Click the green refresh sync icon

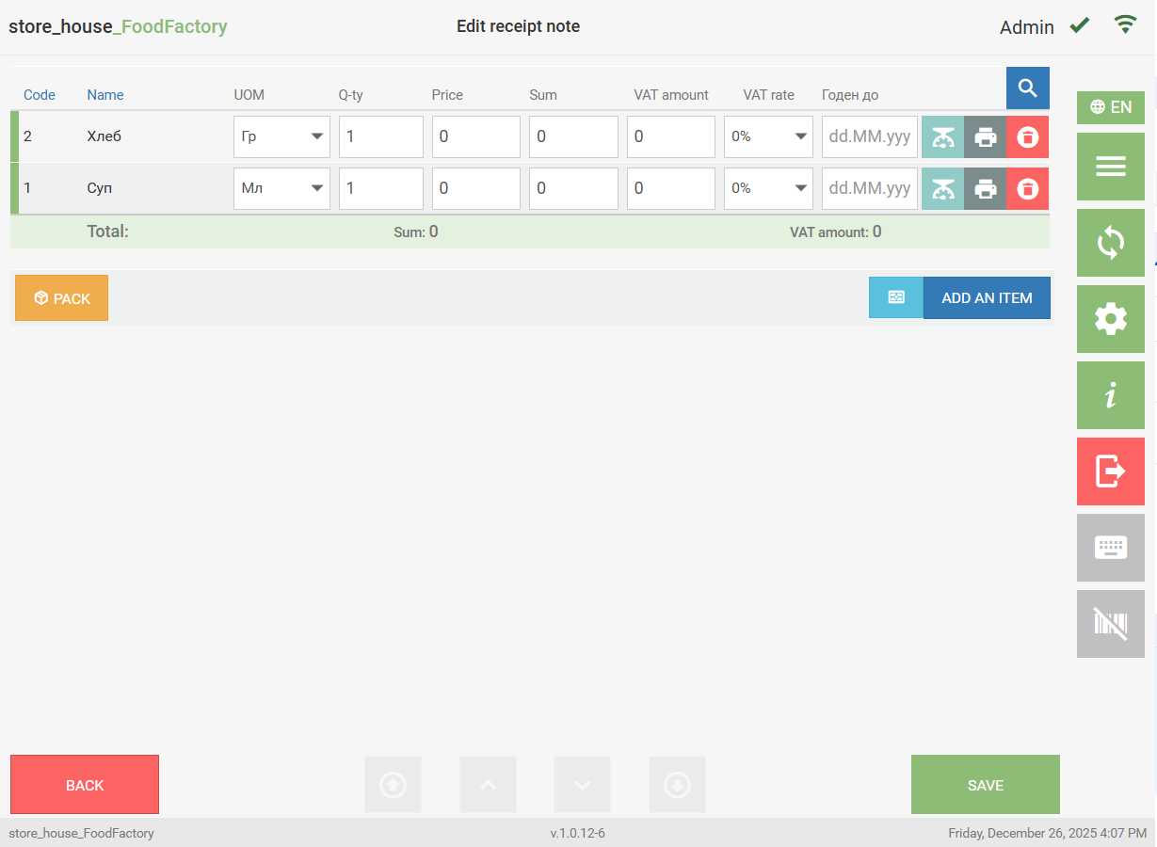pyautogui.click(x=1110, y=243)
